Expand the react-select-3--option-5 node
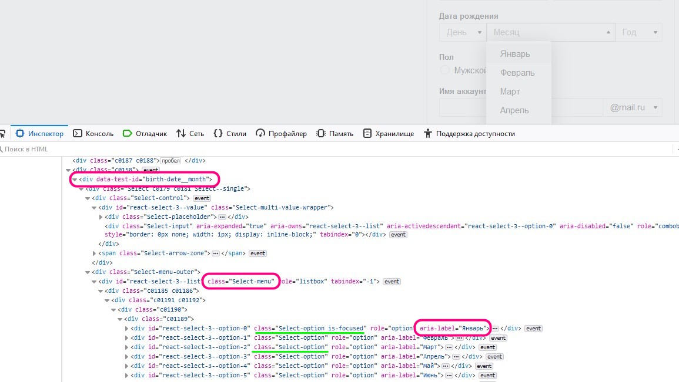 (x=126, y=376)
